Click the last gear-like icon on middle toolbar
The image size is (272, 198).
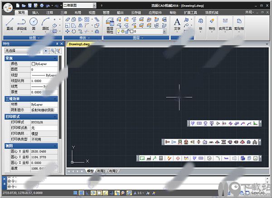(255, 142)
